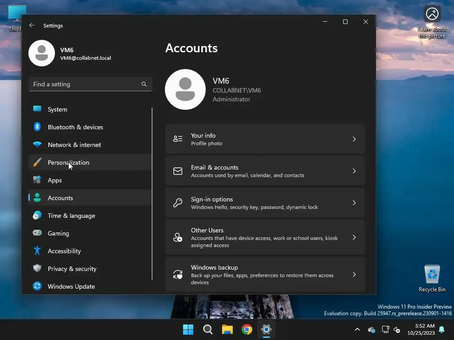The height and width of the screenshot is (340, 454).
Task: Click the Network wifi icon in sidebar
Action: coord(37,144)
